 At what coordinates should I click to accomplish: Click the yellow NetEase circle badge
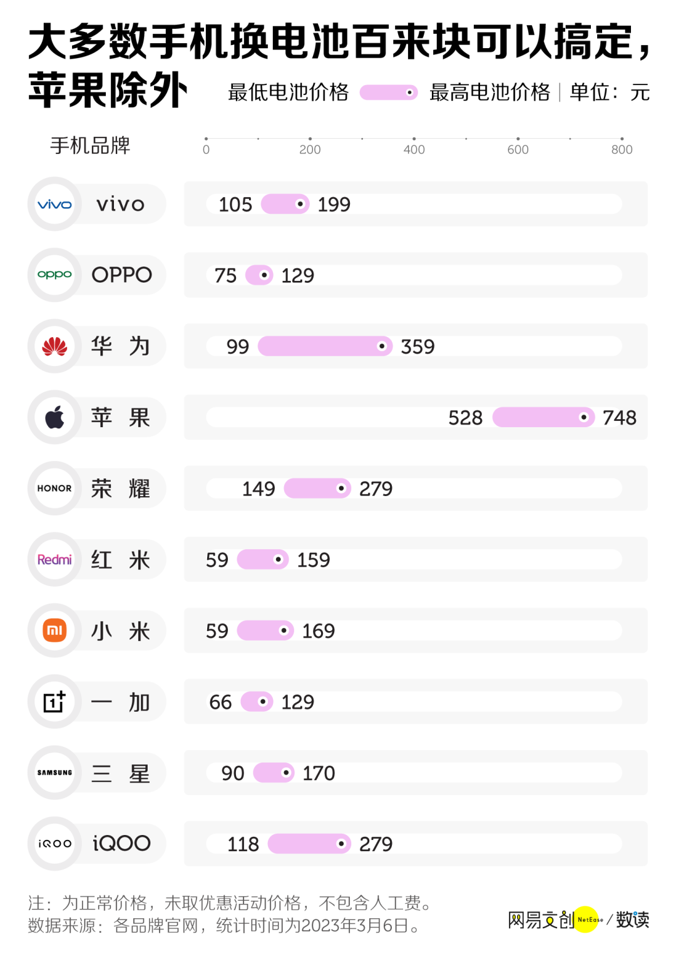click(x=586, y=919)
